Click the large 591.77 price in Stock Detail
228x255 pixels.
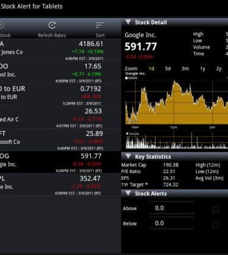(140, 47)
